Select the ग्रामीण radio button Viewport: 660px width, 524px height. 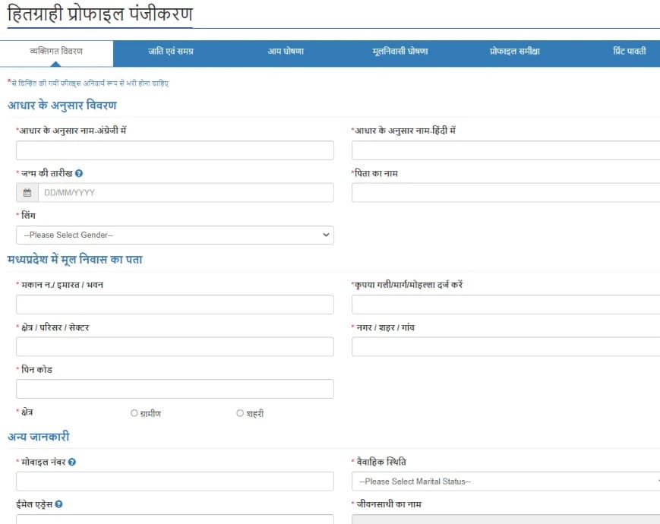click(x=134, y=412)
